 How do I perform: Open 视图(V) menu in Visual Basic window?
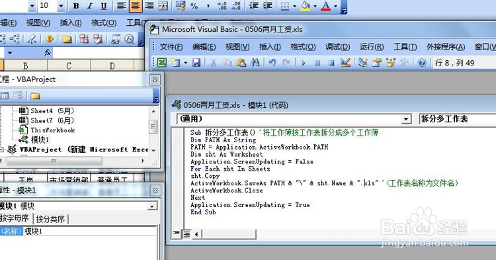(x=237, y=47)
